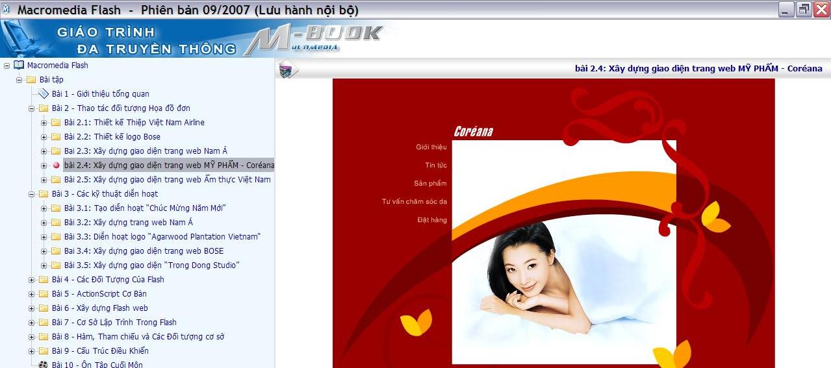The height and width of the screenshot is (368, 831).
Task: Select Bài 2.2: Thiết kế logo Bose
Action: tap(112, 137)
